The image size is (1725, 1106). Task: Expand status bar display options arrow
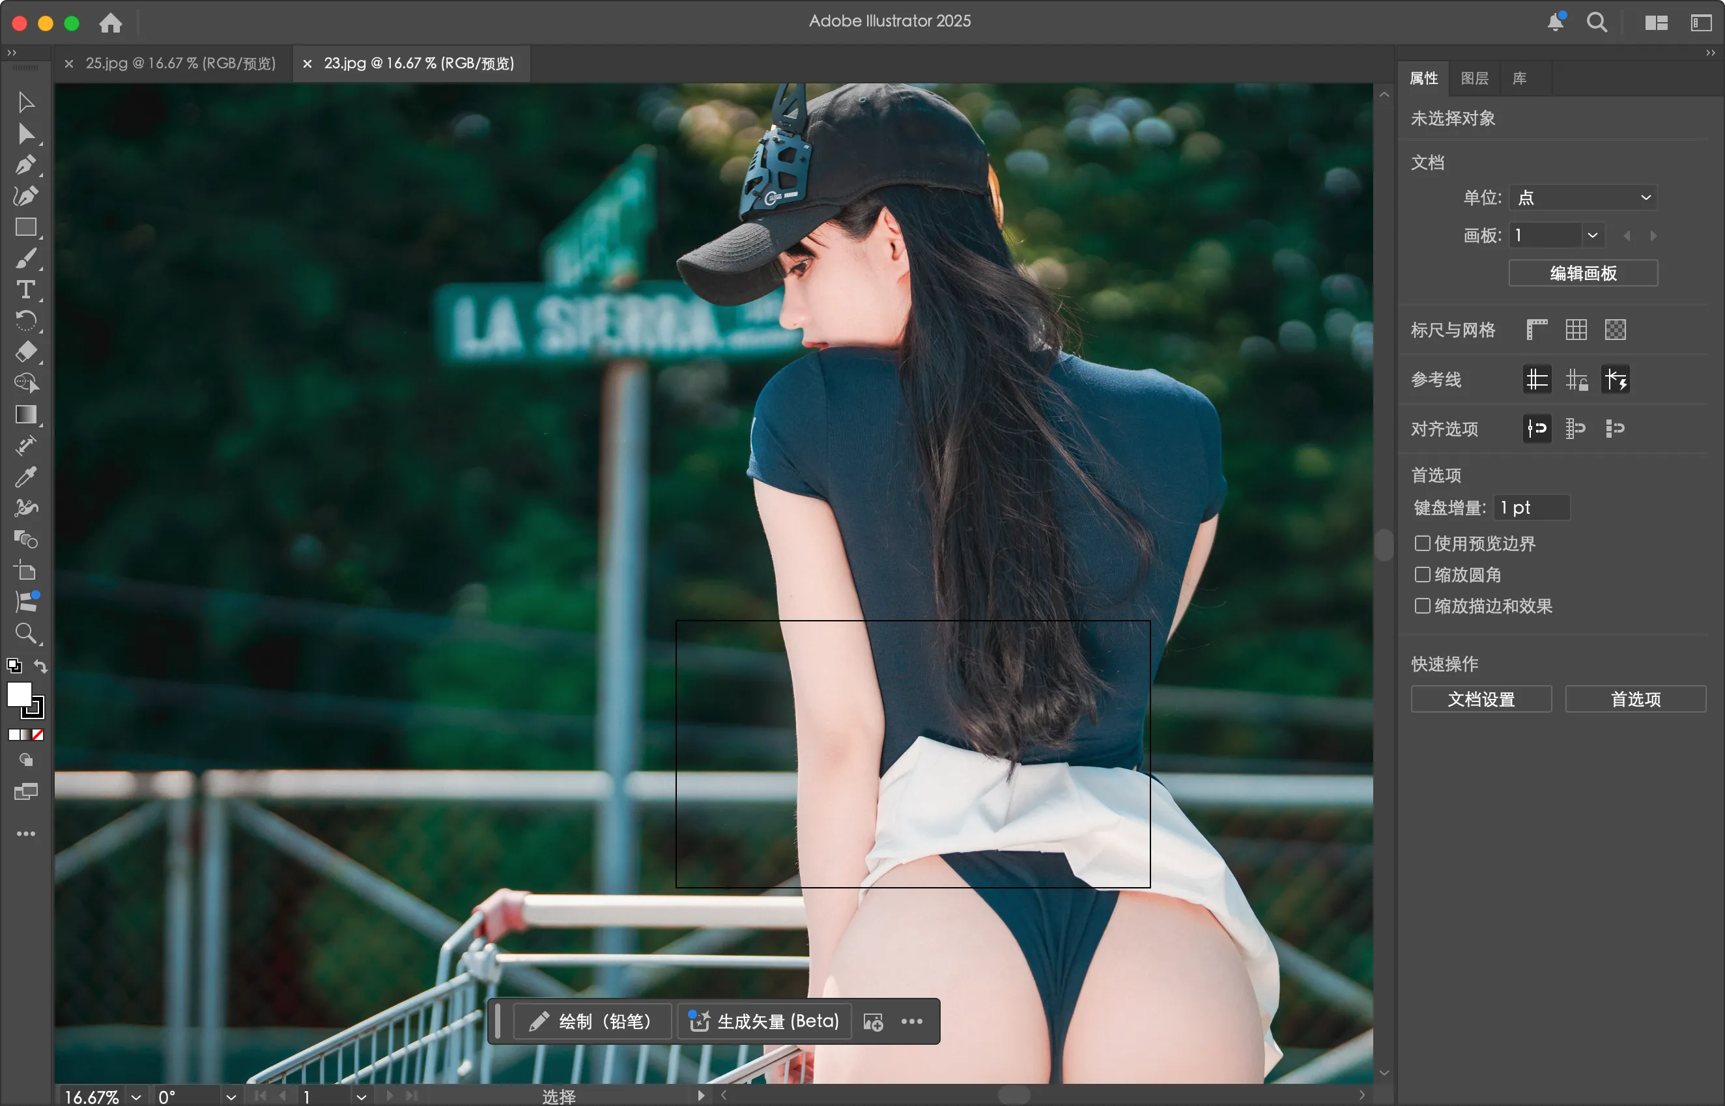700,1096
